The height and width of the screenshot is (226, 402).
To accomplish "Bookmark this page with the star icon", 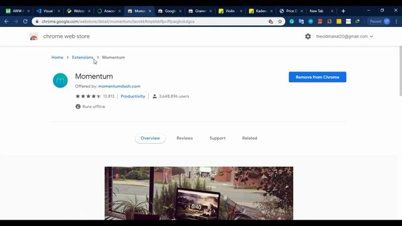I will 280,21.
